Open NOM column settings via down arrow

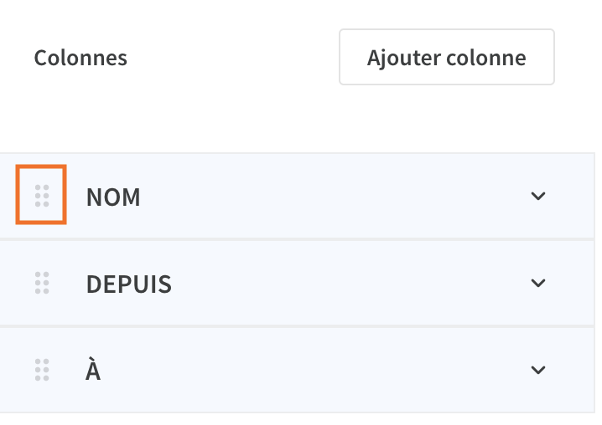click(538, 197)
